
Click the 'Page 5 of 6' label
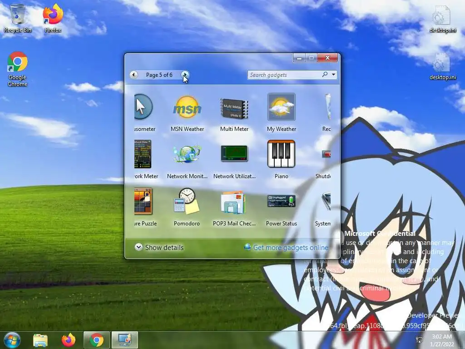[x=159, y=75]
